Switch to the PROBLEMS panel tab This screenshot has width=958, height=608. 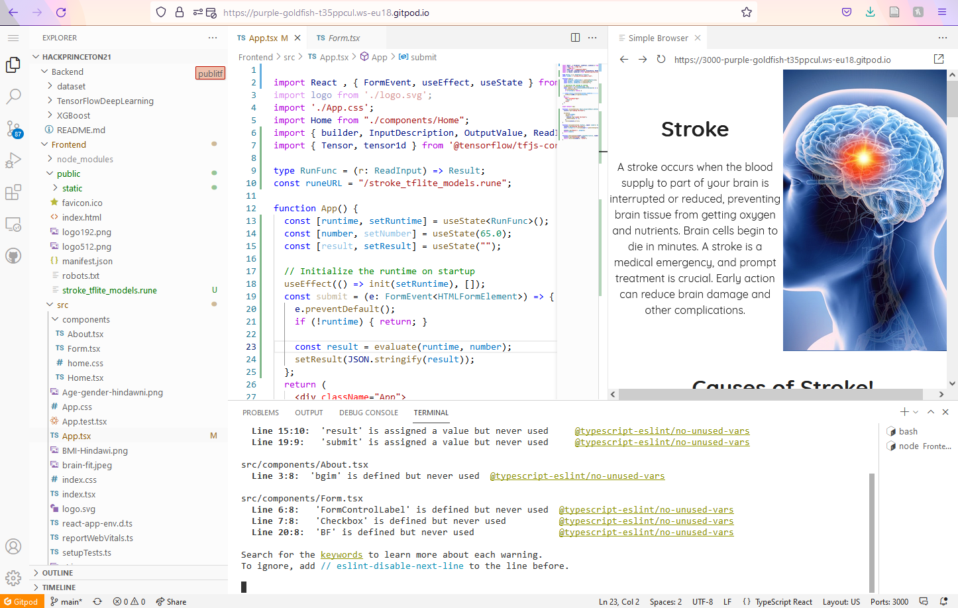tap(260, 413)
